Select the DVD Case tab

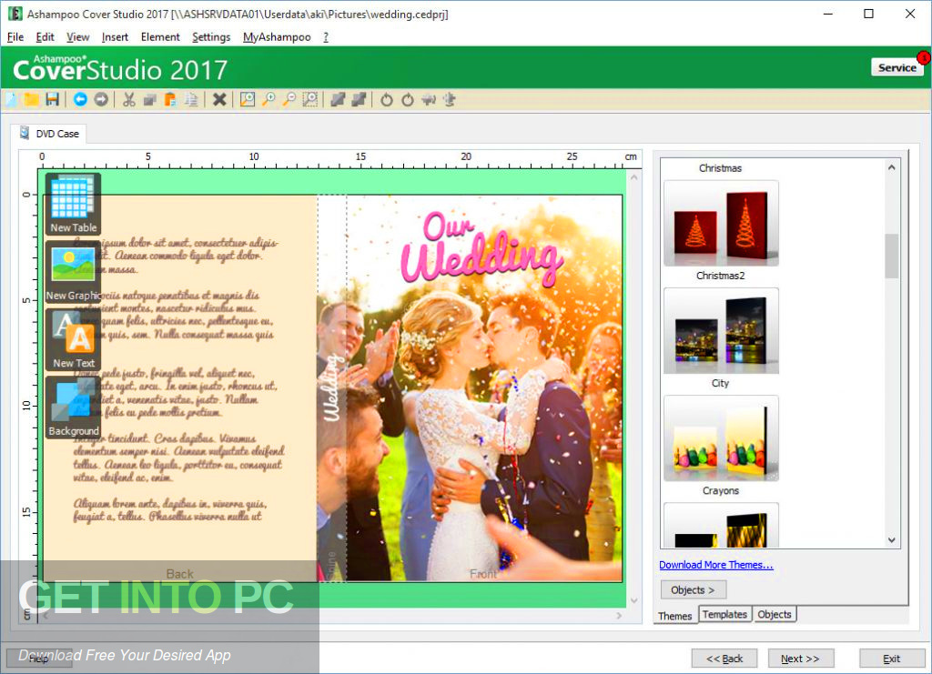(49, 134)
